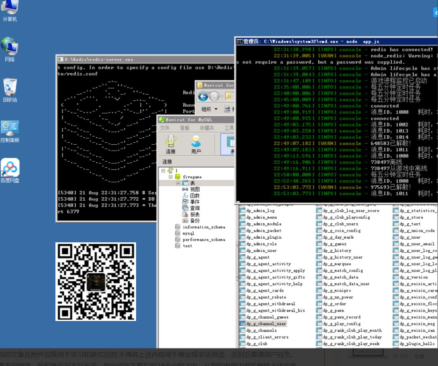Image resolution: width=438 pixels, height=366 pixels.
Task: Launch the 百度网盘 desktop icon
Action: click(10, 171)
